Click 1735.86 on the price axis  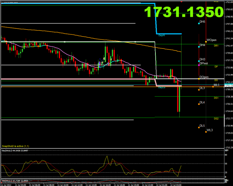click(229, 67)
